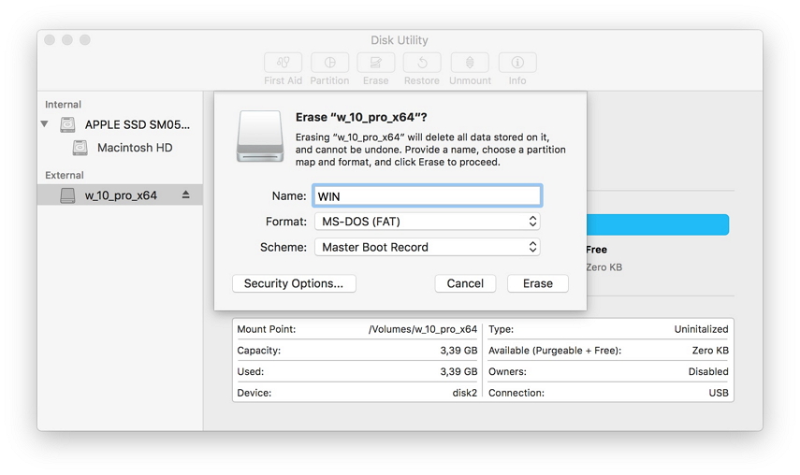
Task: Click the blue disk usage bar
Action: coord(657,224)
